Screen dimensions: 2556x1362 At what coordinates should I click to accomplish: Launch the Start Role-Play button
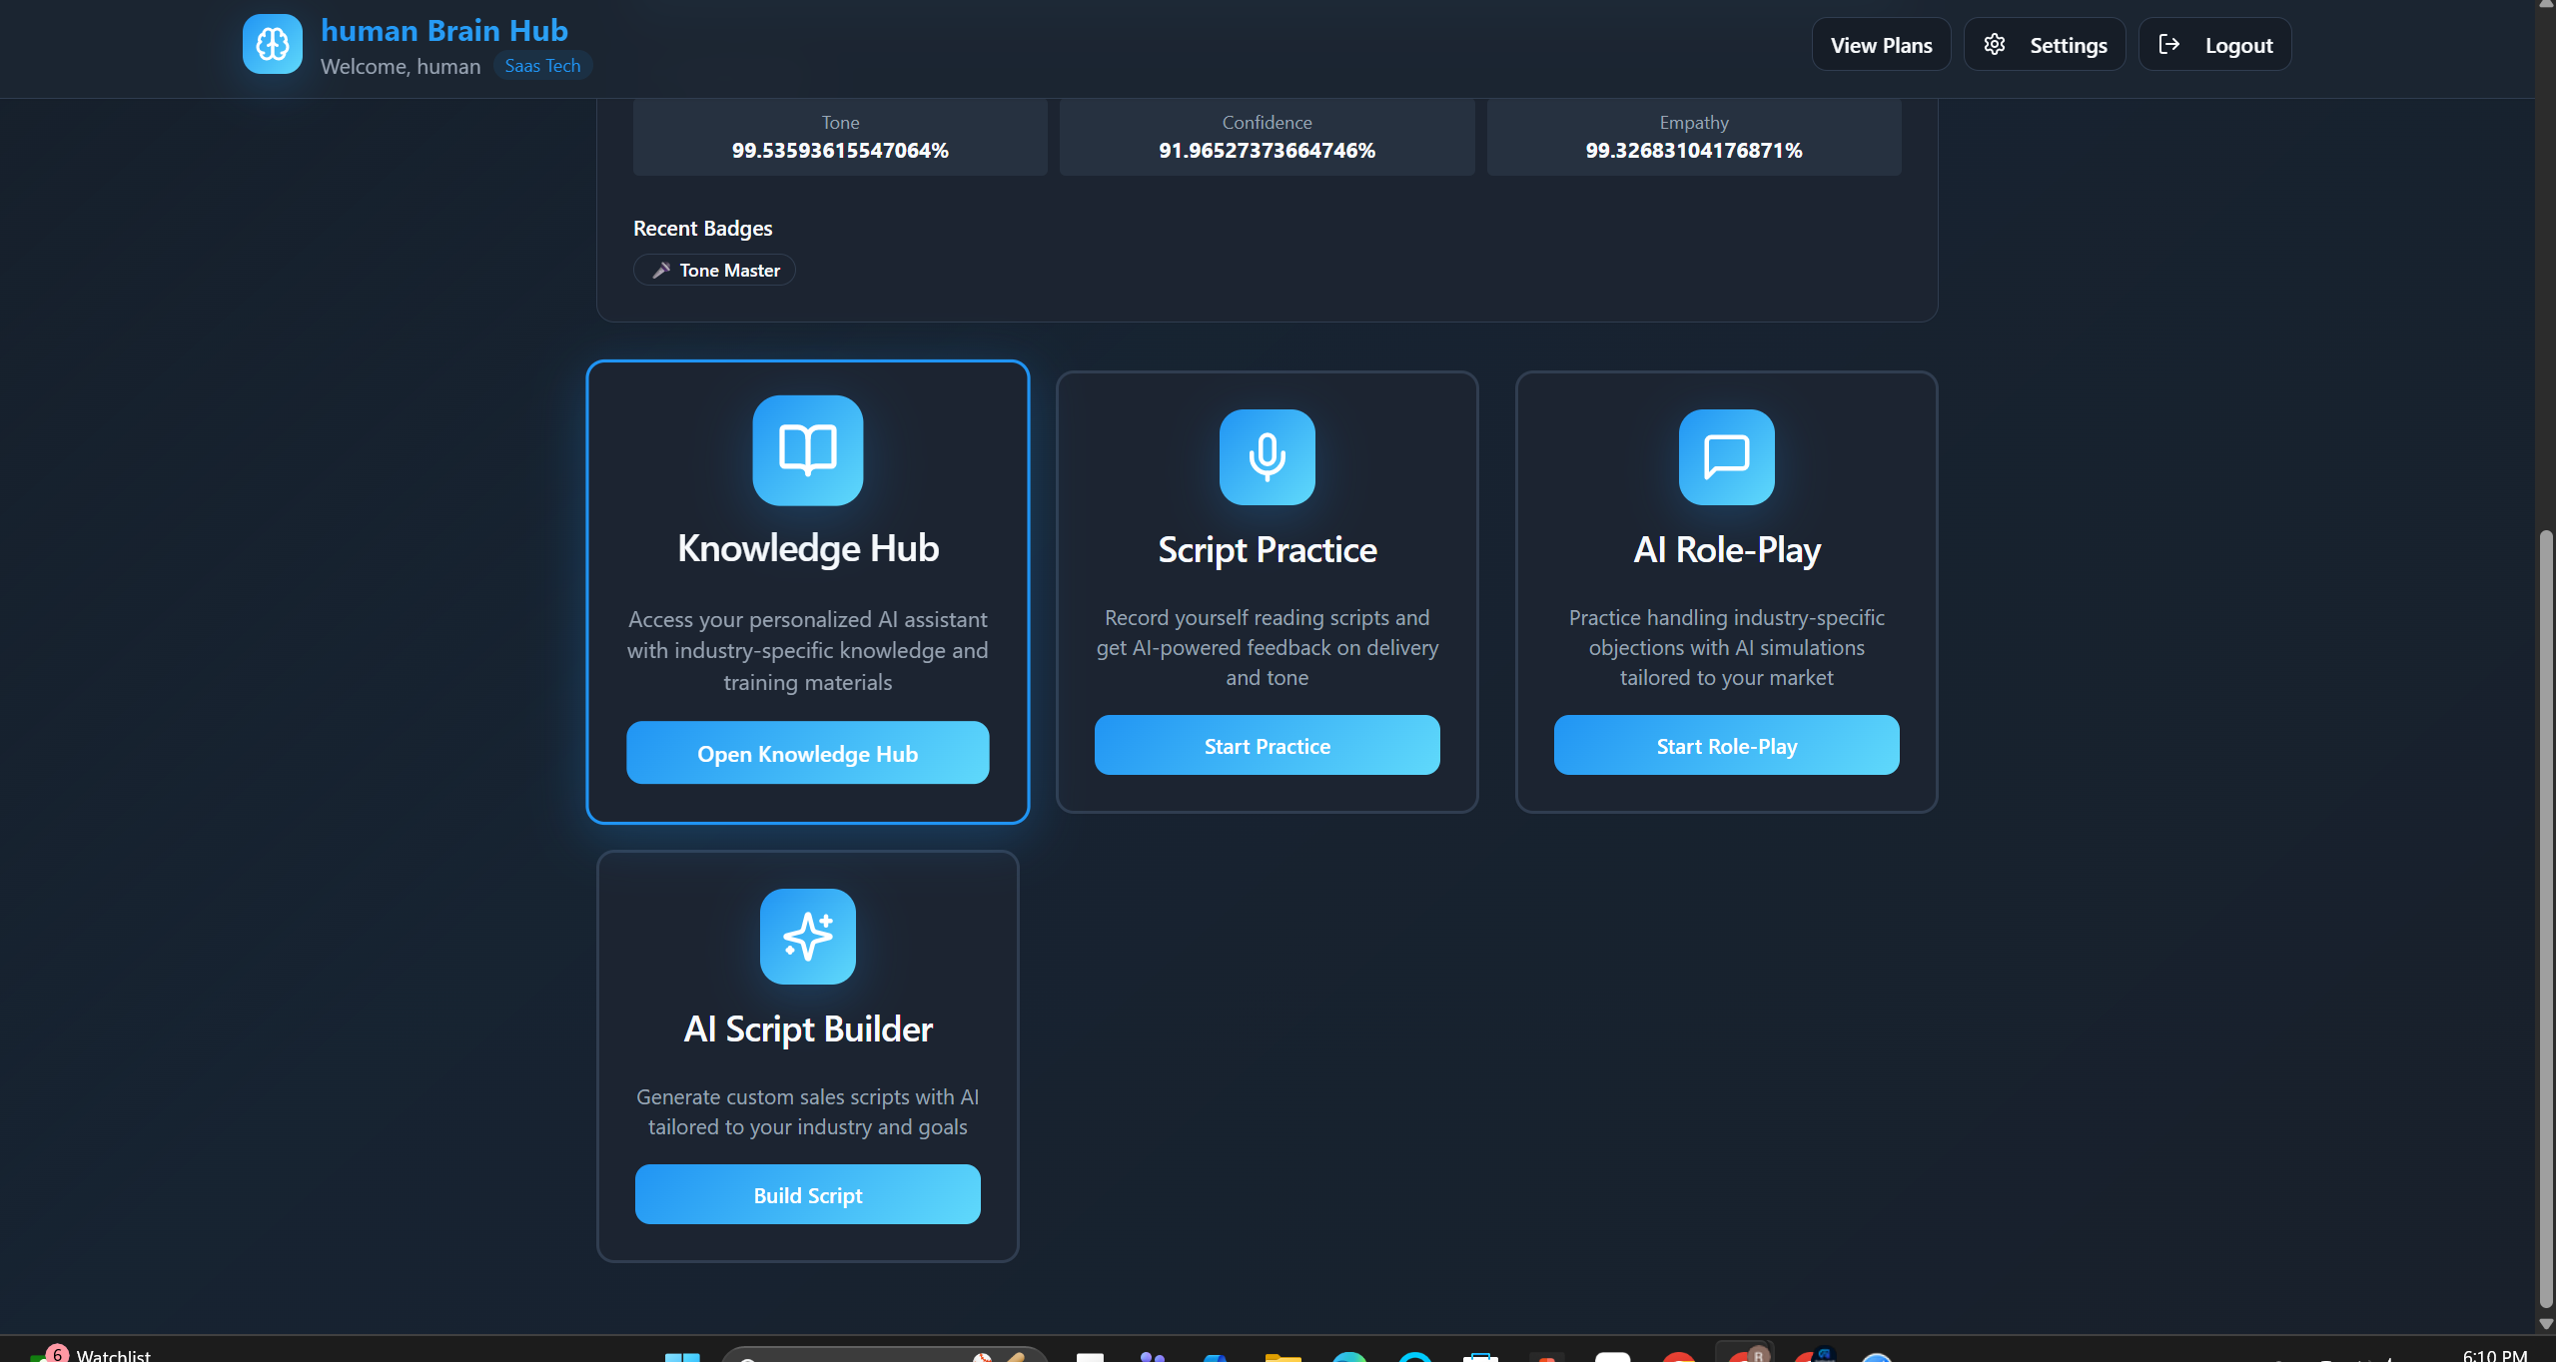point(1725,745)
